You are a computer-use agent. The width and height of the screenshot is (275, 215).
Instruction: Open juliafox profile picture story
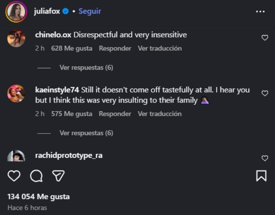[x=16, y=12]
